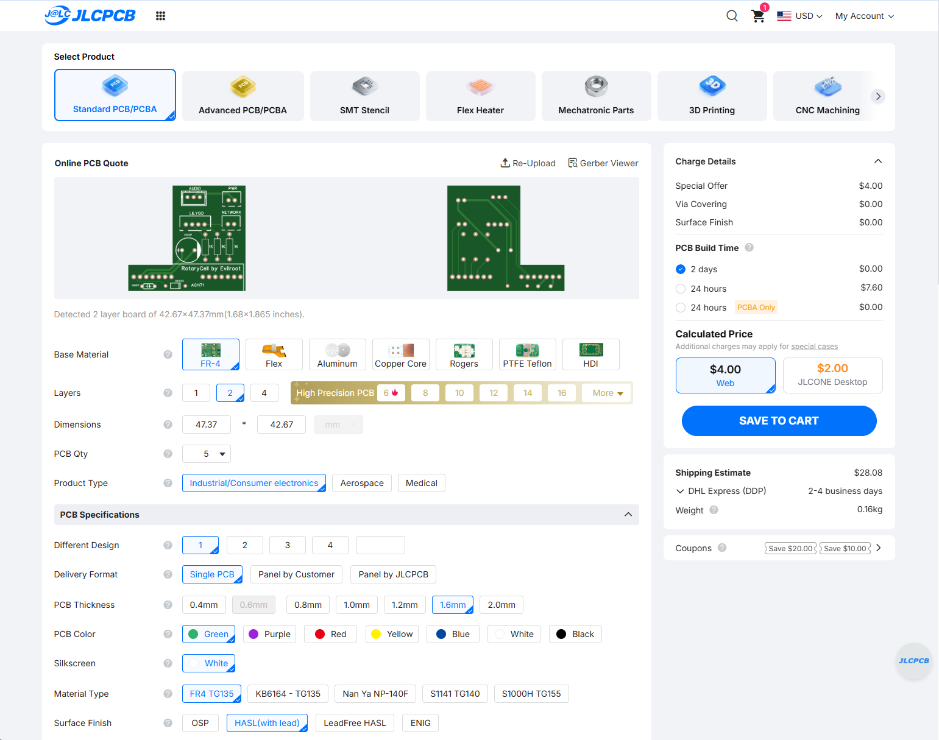Show more products with the right arrow
939x740 pixels.
878,96
